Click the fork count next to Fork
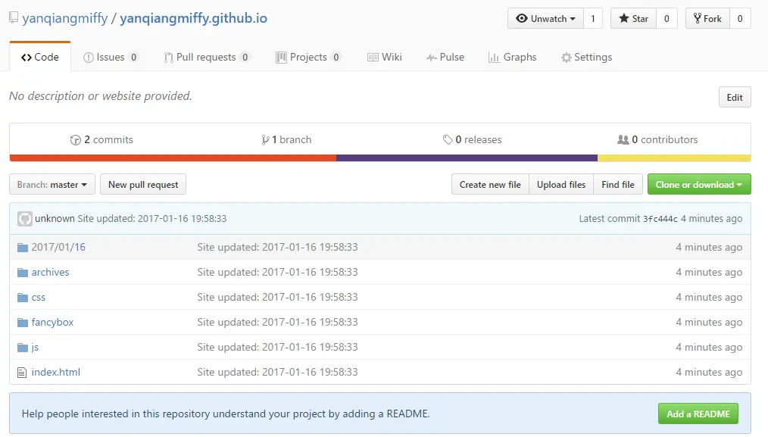 pos(740,19)
